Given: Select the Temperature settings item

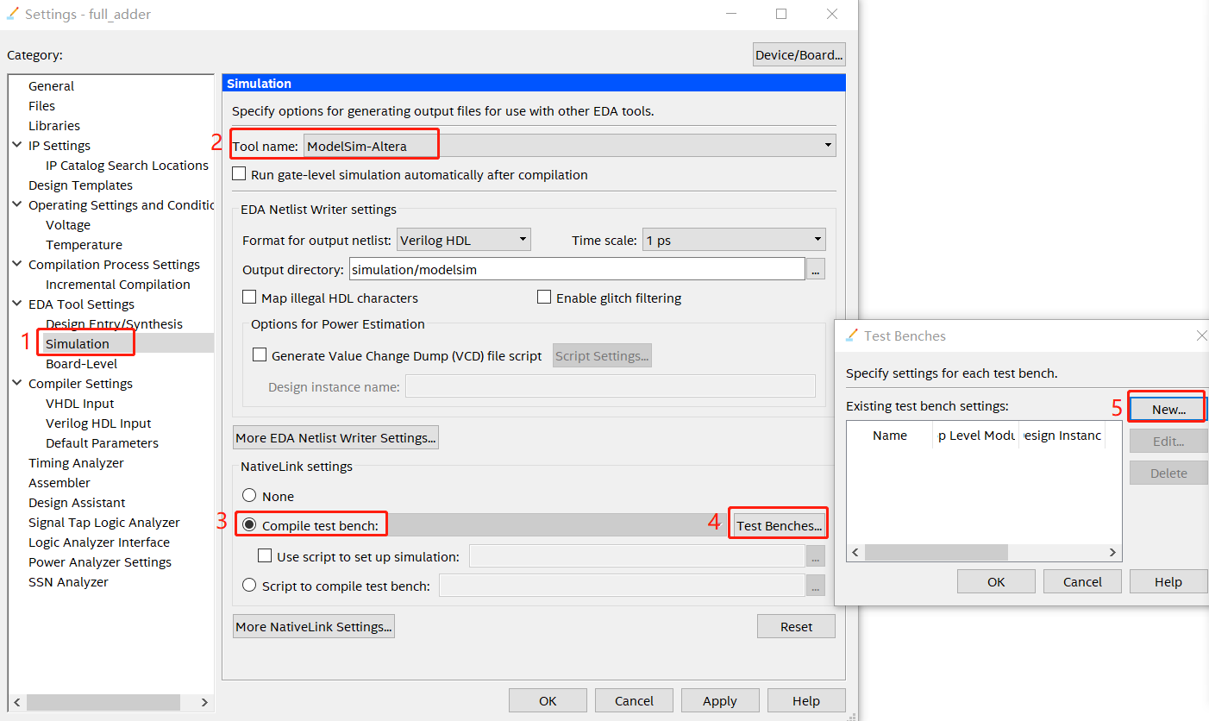Looking at the screenshot, I should 84,245.
